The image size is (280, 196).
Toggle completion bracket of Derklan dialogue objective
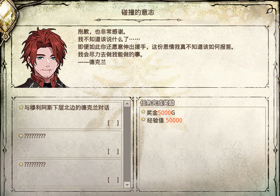click(x=113, y=123)
